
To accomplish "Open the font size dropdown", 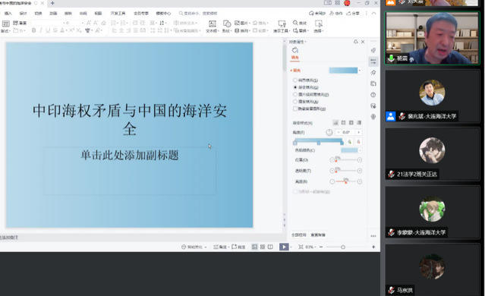I will pyautogui.click(x=83, y=23).
